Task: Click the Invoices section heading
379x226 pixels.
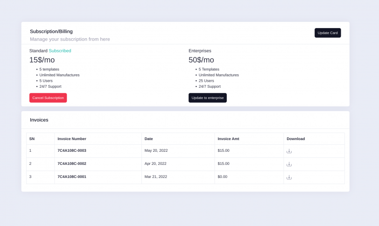Action: (x=39, y=120)
